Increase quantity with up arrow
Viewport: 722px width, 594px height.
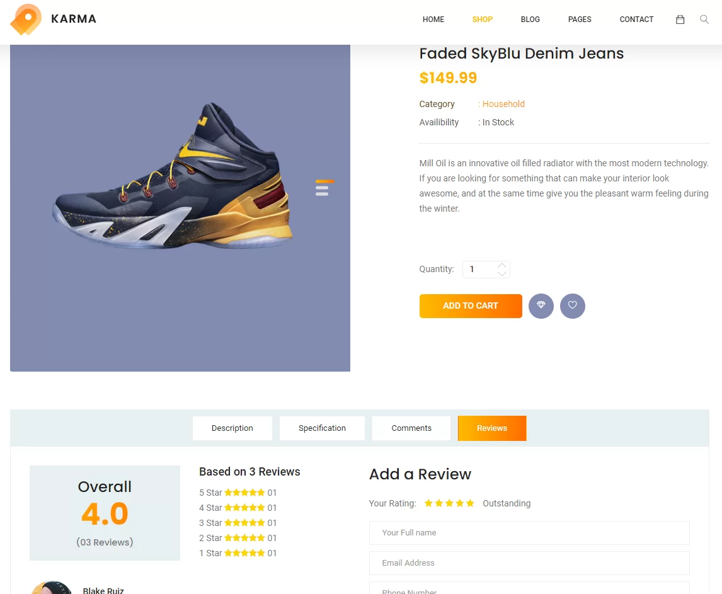tap(502, 265)
